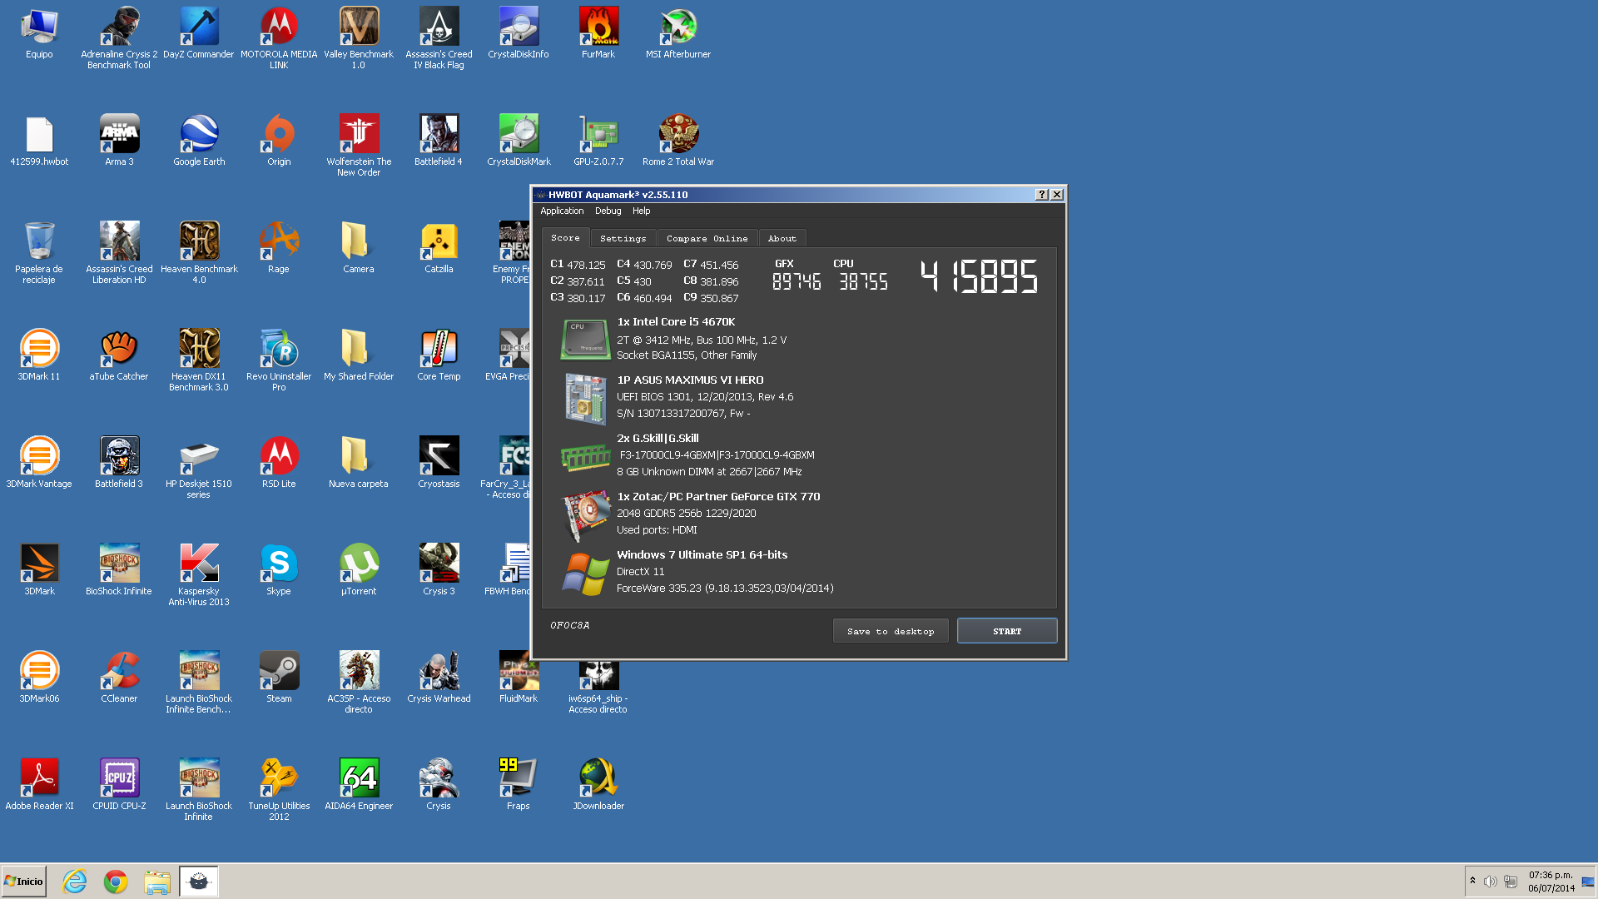The image size is (1598, 899).
Task: Show hidden system tray icons
Action: 1472,882
